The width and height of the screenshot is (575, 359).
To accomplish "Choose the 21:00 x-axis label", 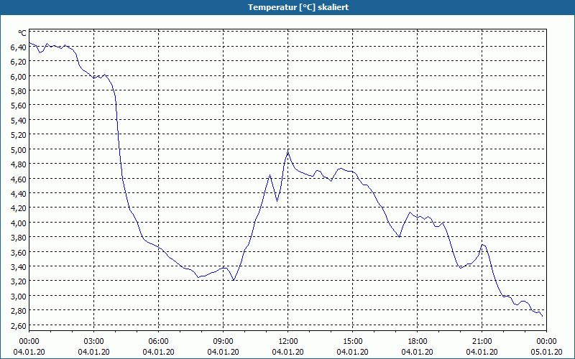I will pyautogui.click(x=482, y=341).
